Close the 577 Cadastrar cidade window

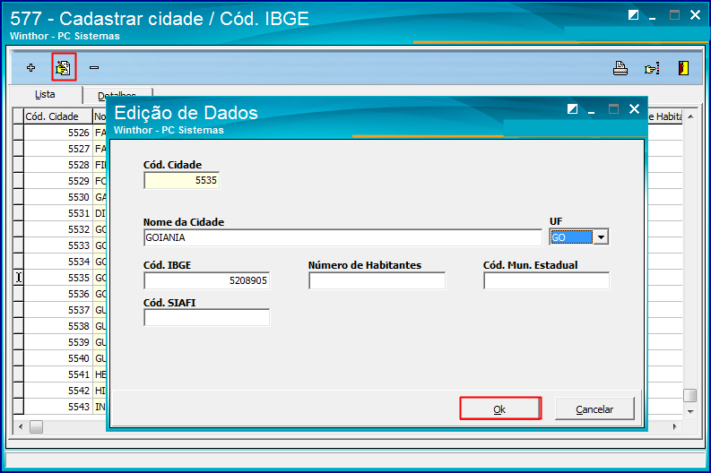[695, 15]
